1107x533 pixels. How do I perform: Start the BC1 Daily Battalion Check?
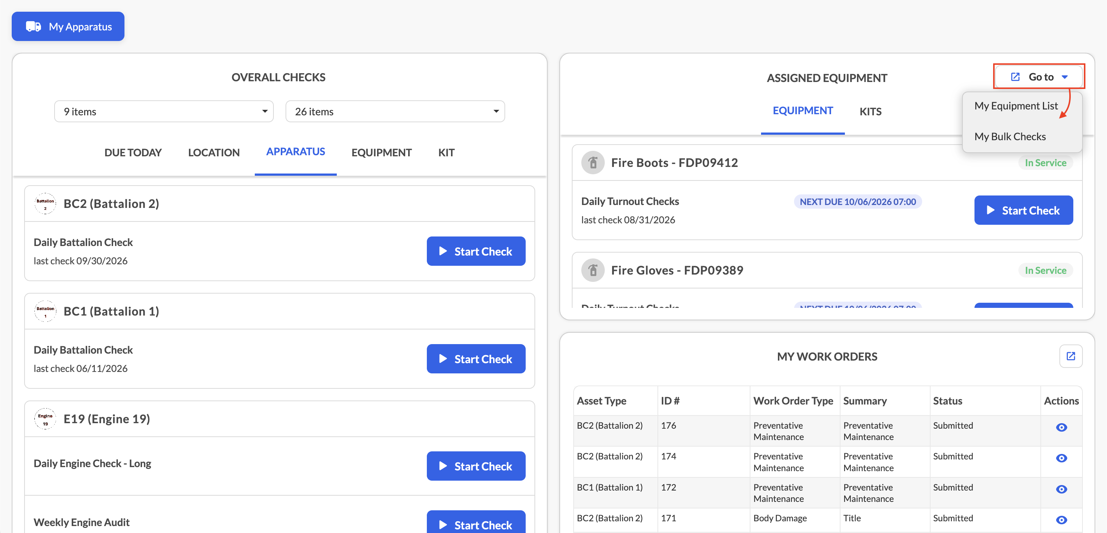[x=476, y=359]
